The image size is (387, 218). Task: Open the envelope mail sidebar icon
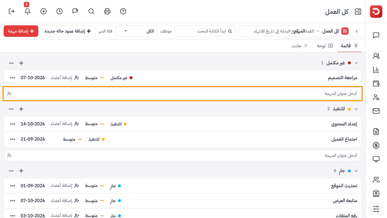click(376, 111)
